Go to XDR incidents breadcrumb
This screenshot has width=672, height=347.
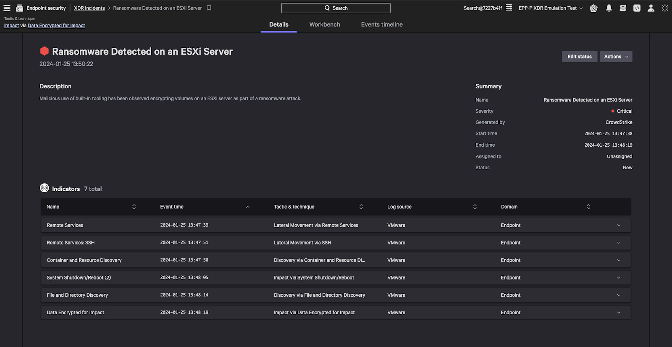[89, 8]
